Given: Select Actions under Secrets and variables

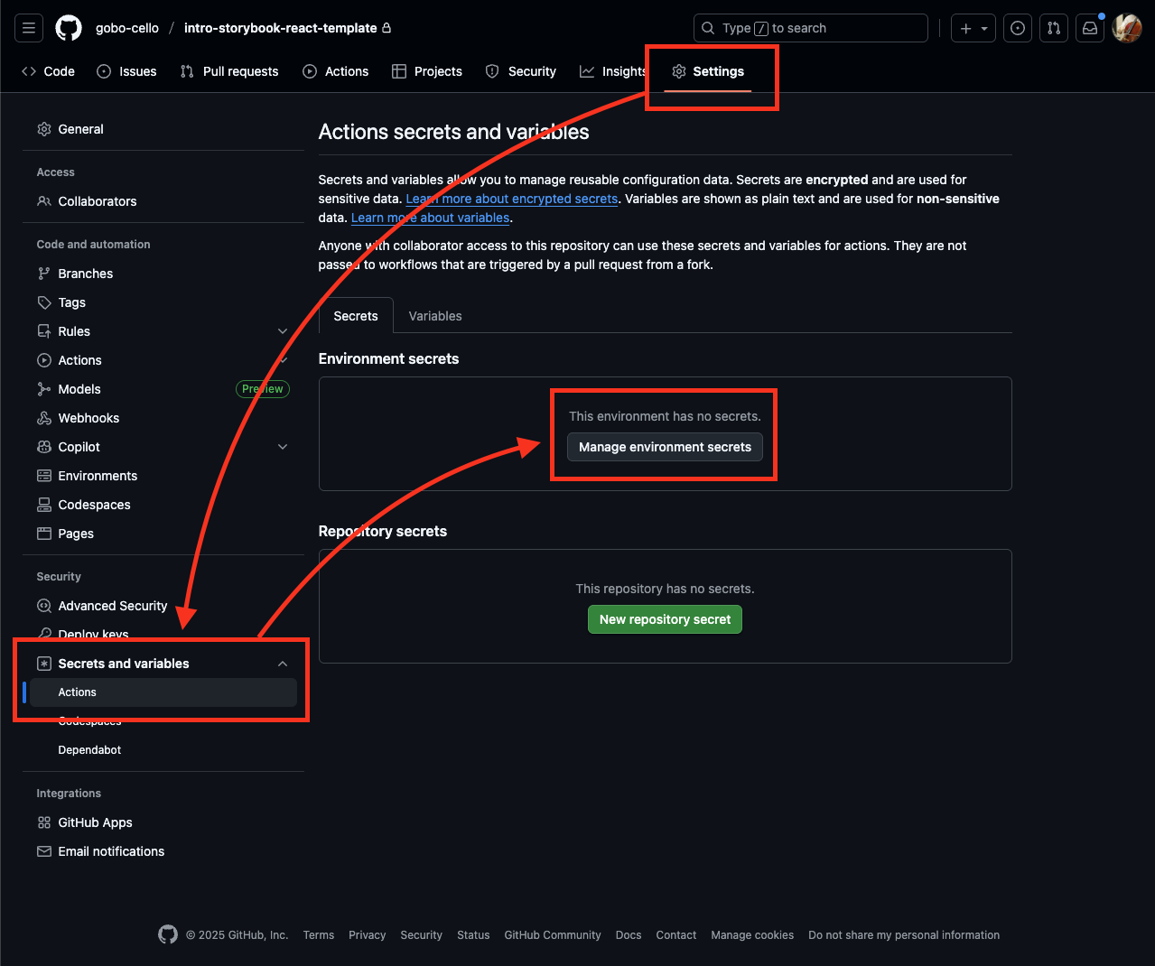Looking at the screenshot, I should click(163, 692).
